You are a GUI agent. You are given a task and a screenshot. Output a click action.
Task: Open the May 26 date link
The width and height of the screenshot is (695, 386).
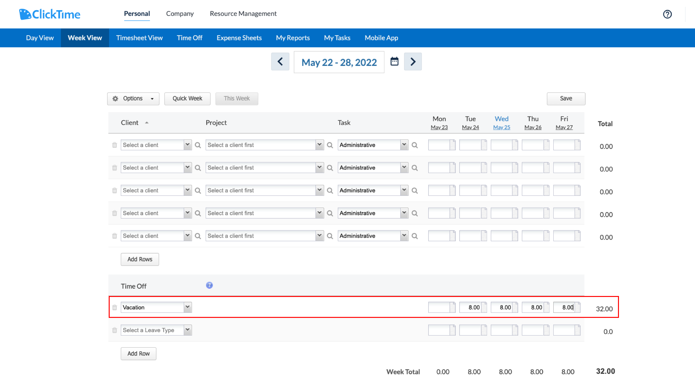click(x=533, y=127)
